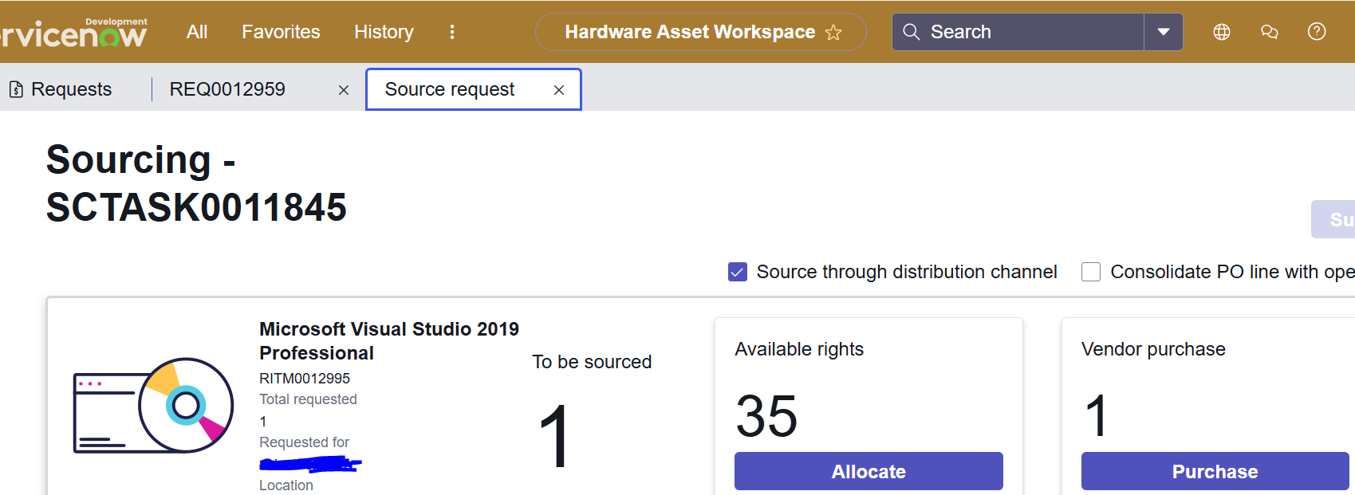The height and width of the screenshot is (495, 1355).
Task: Click the To be sourced label
Action: tap(592, 362)
